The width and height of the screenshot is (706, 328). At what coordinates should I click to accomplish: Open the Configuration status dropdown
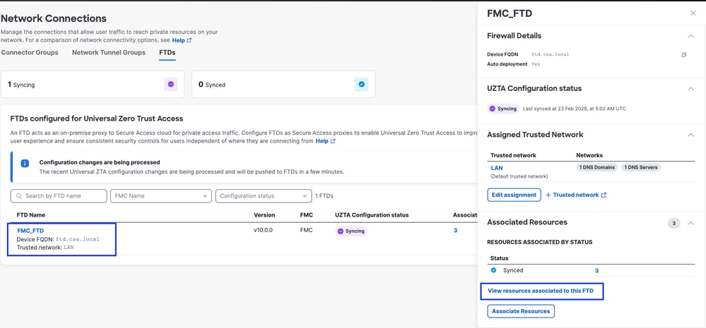[264, 196]
